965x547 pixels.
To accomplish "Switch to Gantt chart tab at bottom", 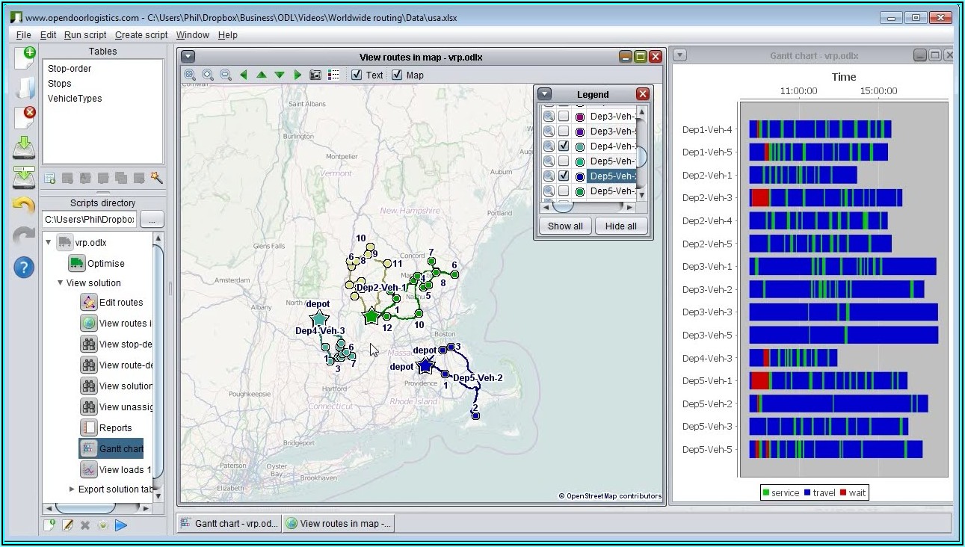I will click(230, 524).
